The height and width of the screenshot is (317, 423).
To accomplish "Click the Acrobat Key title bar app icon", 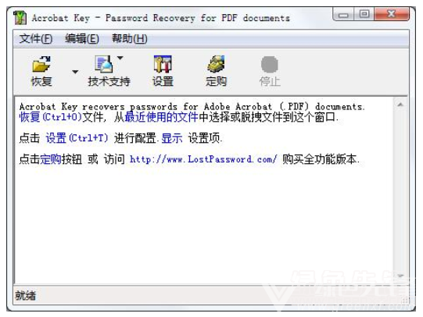I will tap(20, 18).
